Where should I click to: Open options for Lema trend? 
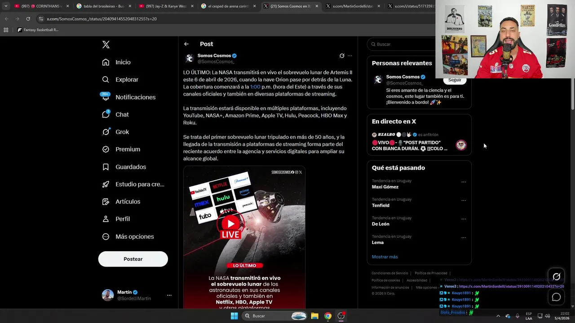point(464,238)
